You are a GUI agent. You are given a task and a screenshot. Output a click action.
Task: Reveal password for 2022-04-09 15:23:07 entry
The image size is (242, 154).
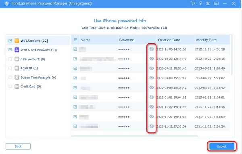(x=152, y=78)
